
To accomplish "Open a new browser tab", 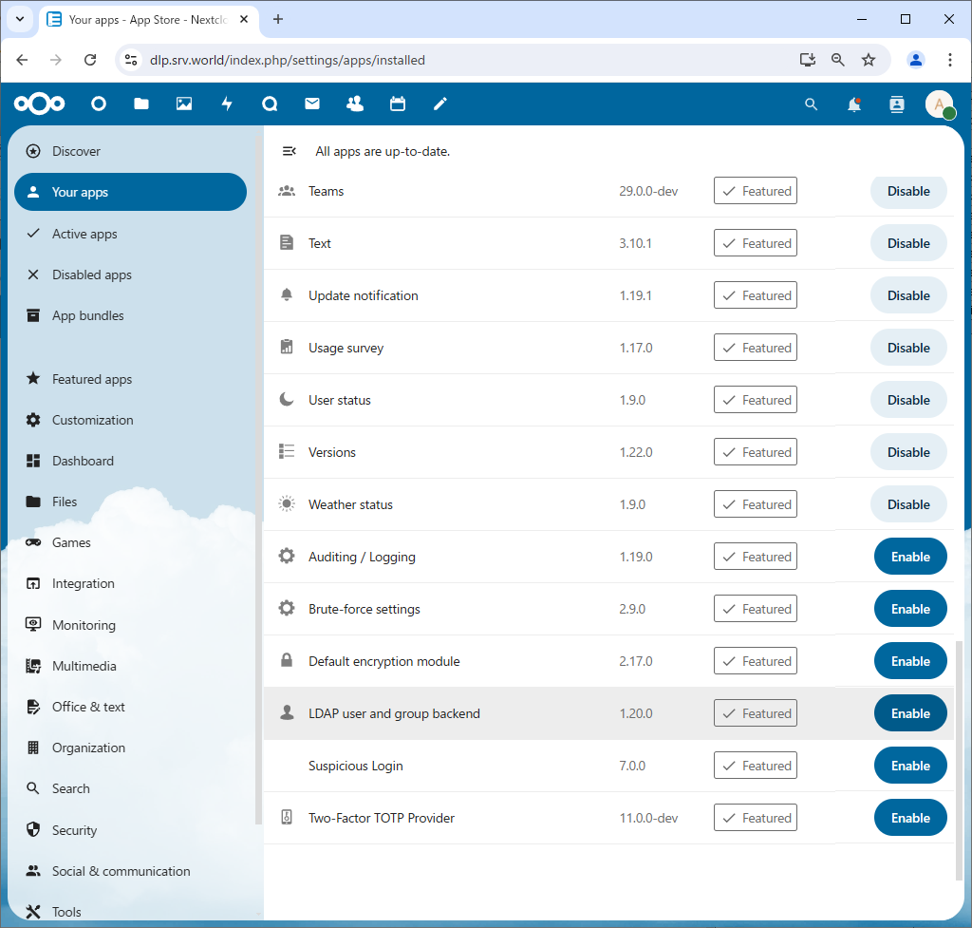I will pos(278,19).
